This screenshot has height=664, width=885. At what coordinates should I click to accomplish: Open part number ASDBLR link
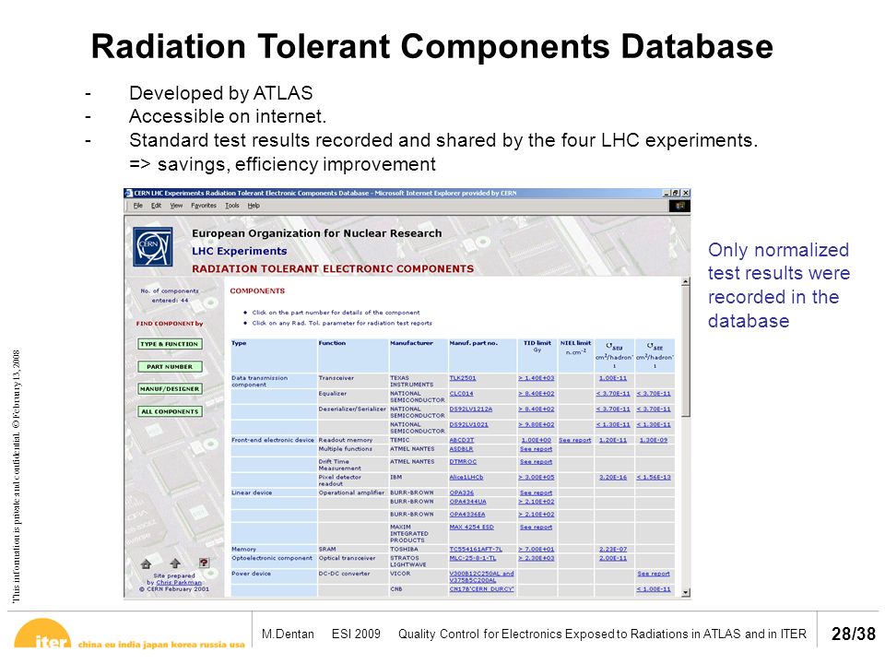[461, 449]
